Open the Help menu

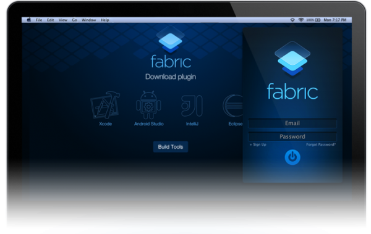tap(105, 20)
